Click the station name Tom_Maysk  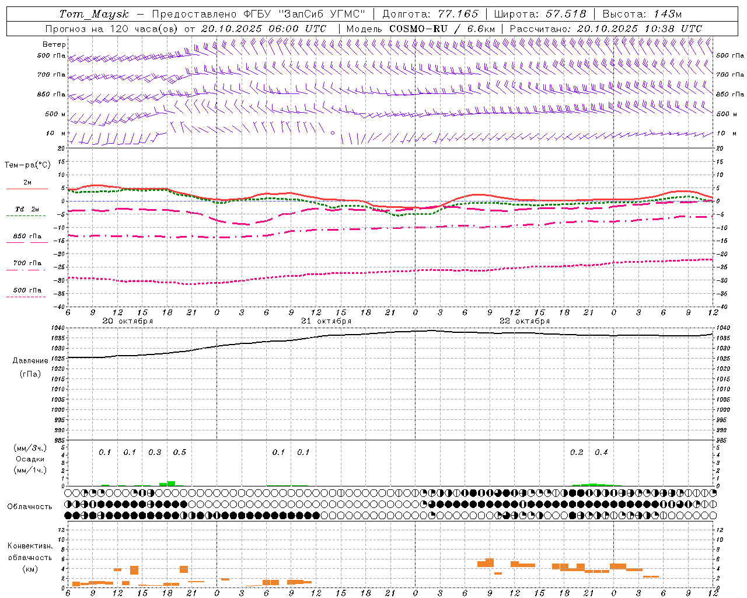click(94, 14)
